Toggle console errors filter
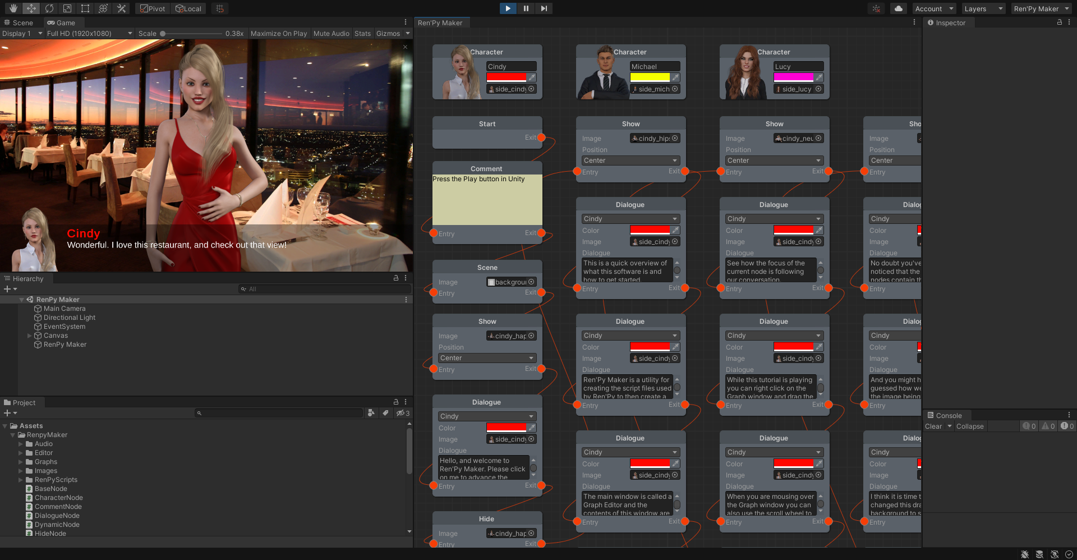The width and height of the screenshot is (1077, 560). pyautogui.click(x=1067, y=426)
